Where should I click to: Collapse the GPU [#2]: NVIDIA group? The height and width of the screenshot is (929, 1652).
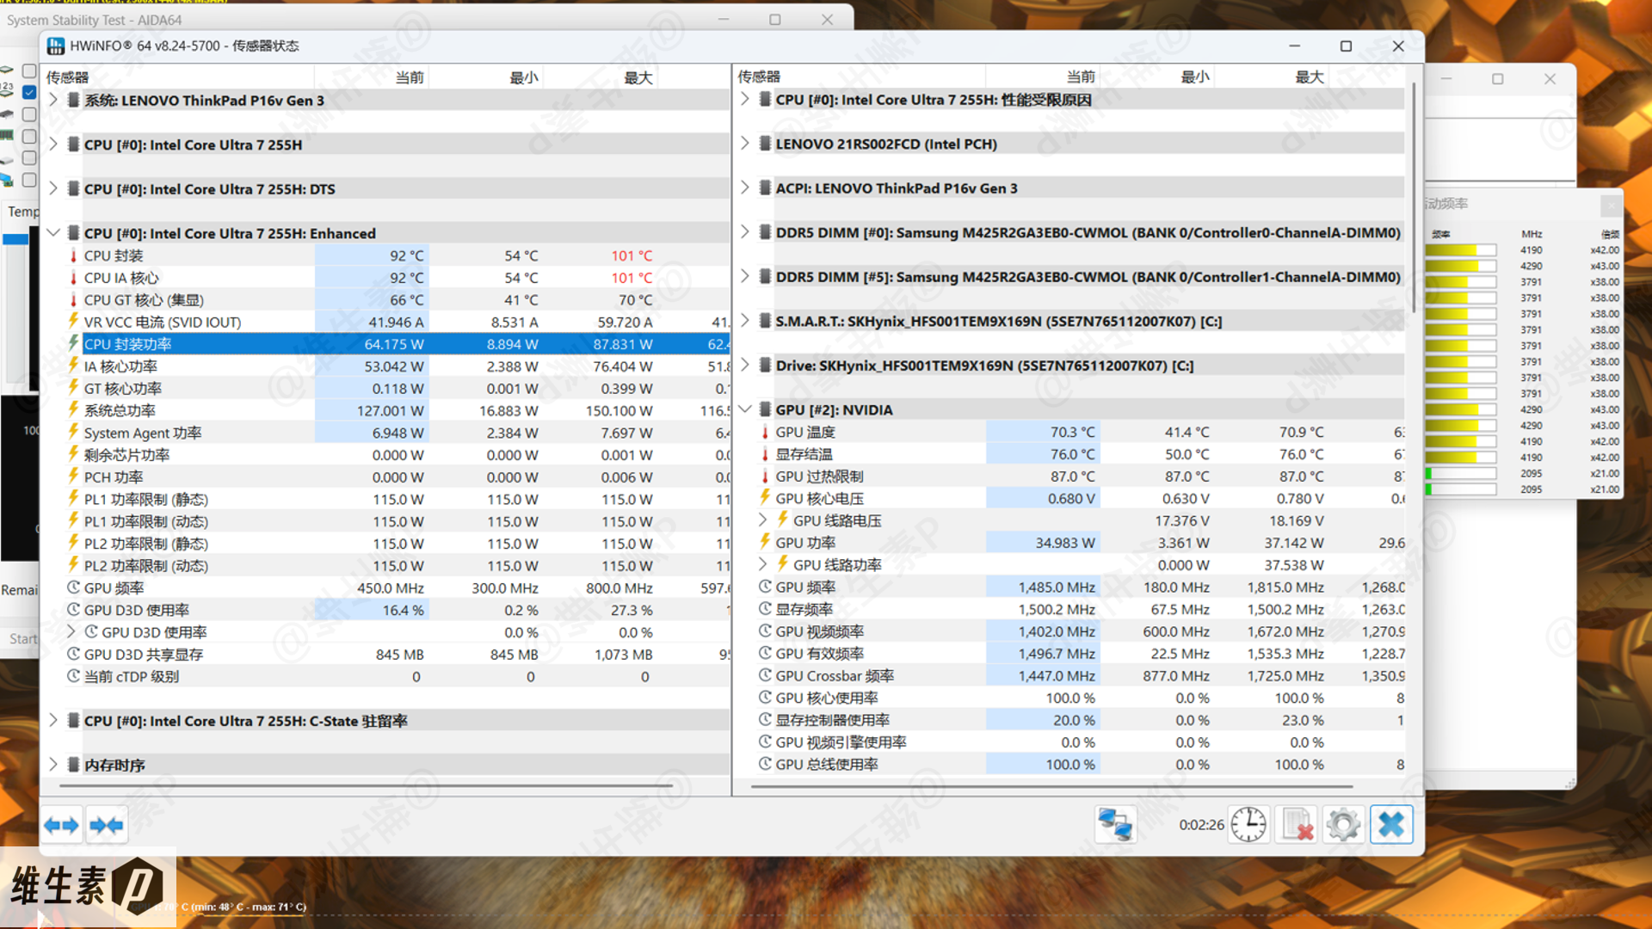click(x=745, y=409)
